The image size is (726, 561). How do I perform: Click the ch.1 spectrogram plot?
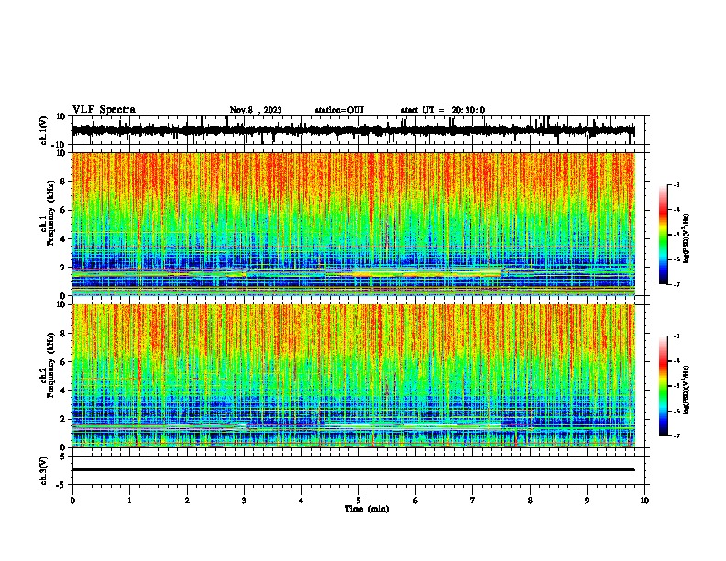[354, 224]
